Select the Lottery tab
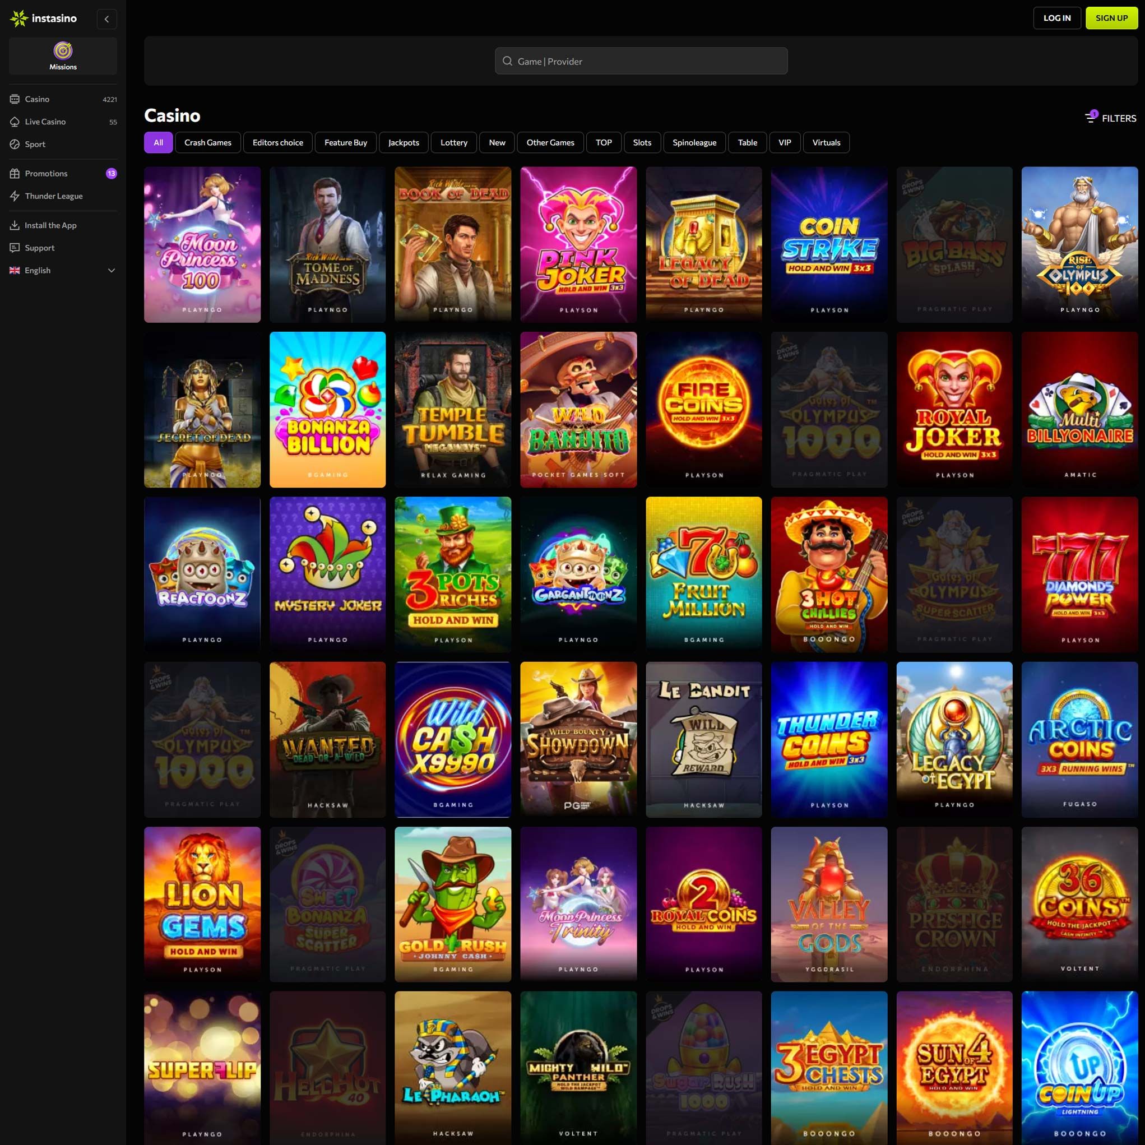1145x1145 pixels. pyautogui.click(x=454, y=142)
